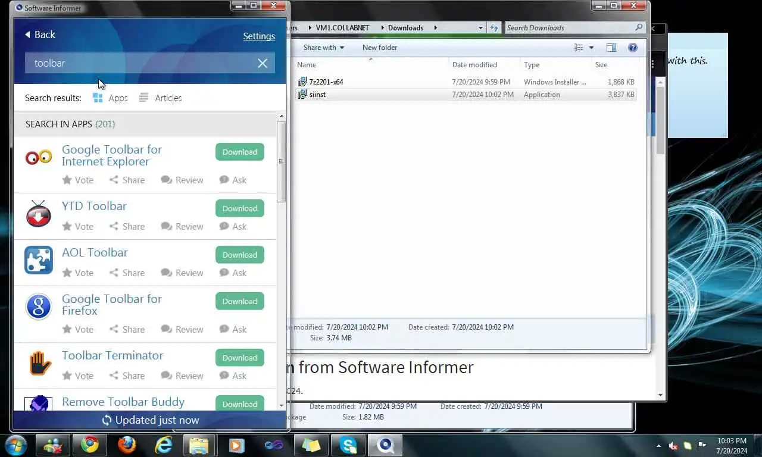Vote for YTD Toolbar
The height and width of the screenshot is (457, 762).
pos(78,226)
